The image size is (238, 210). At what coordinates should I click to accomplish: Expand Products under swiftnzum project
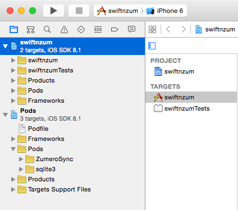tap(13, 80)
